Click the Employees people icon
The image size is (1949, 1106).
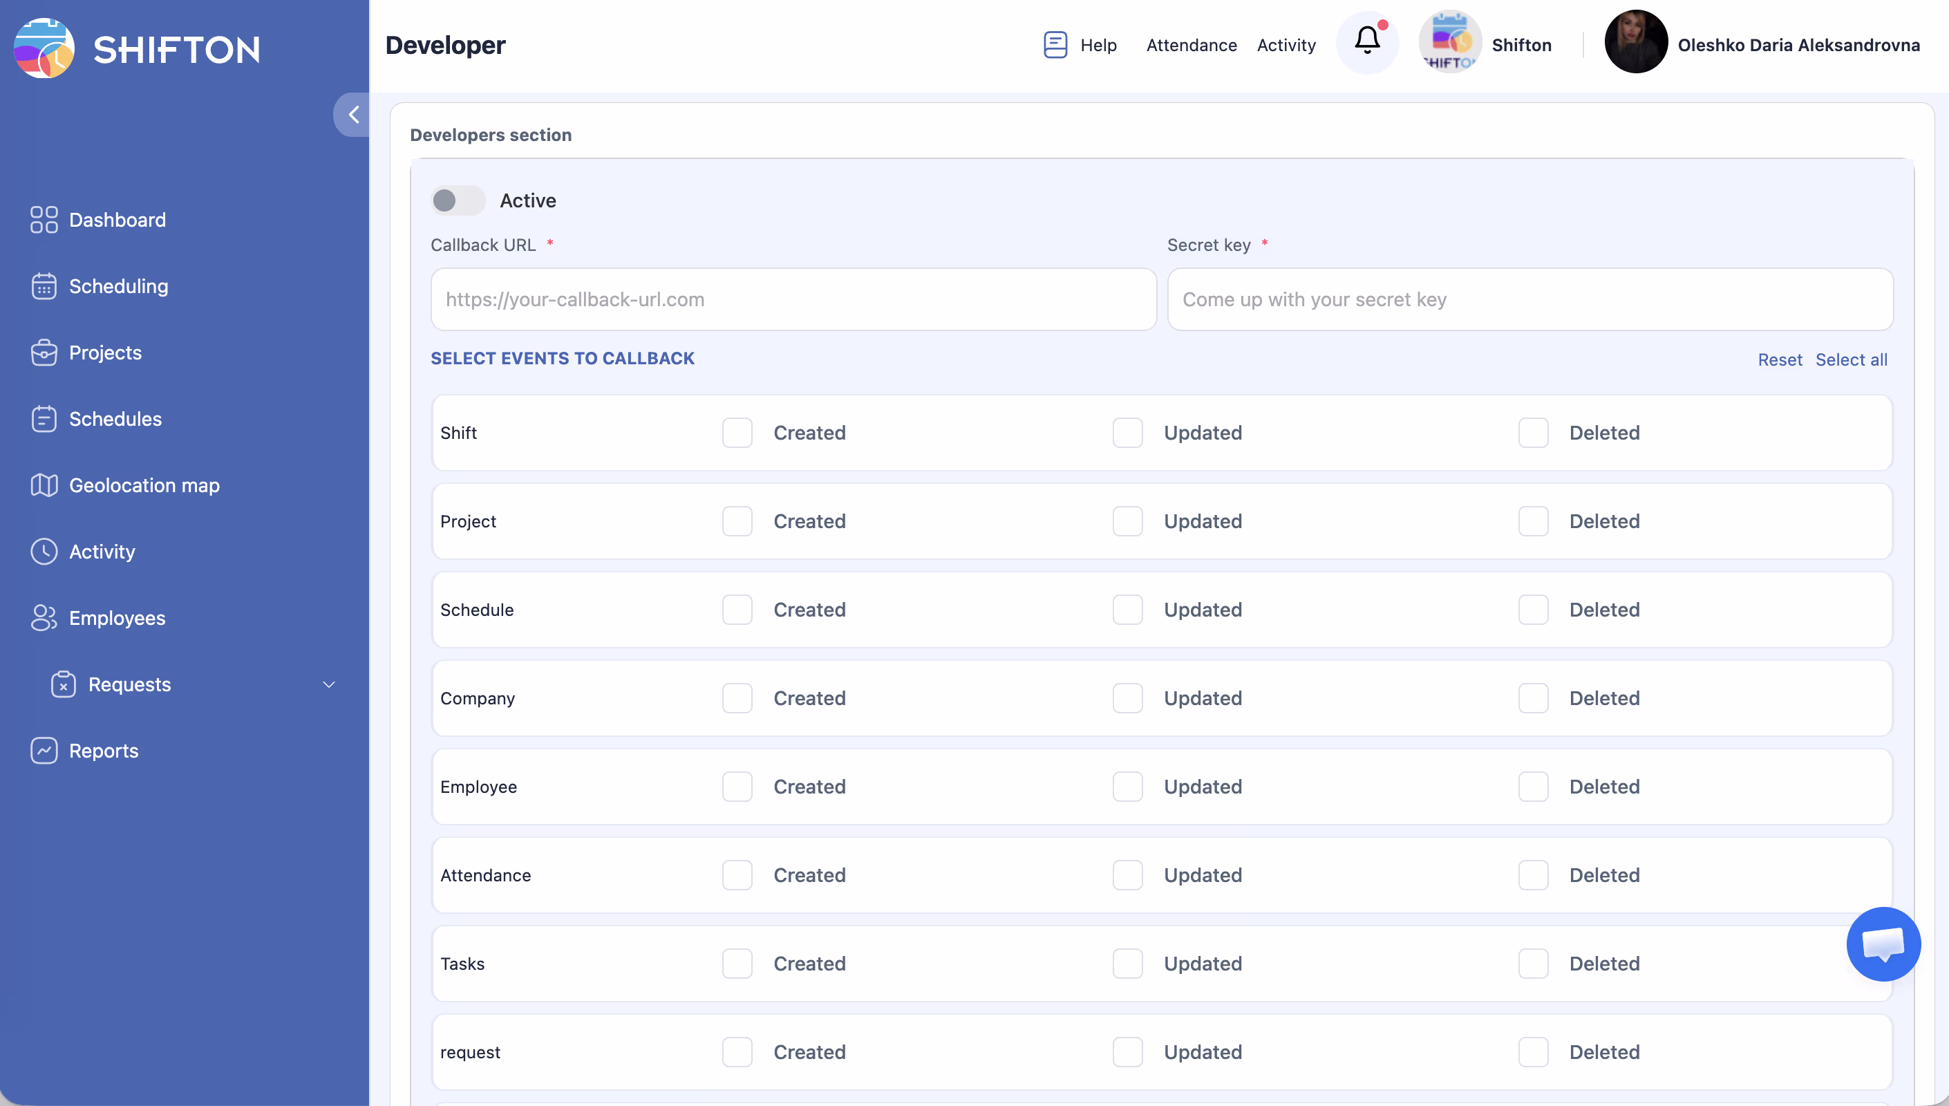click(x=44, y=617)
